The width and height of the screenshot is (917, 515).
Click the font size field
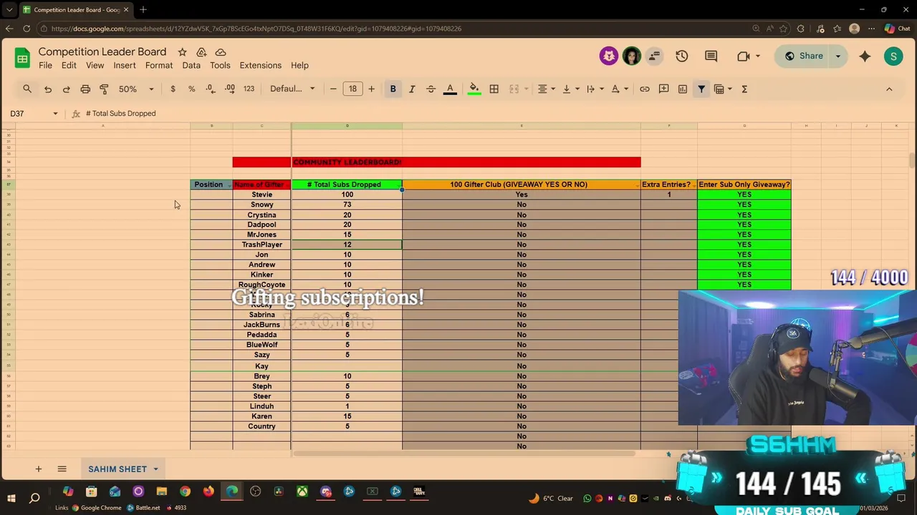click(352, 89)
